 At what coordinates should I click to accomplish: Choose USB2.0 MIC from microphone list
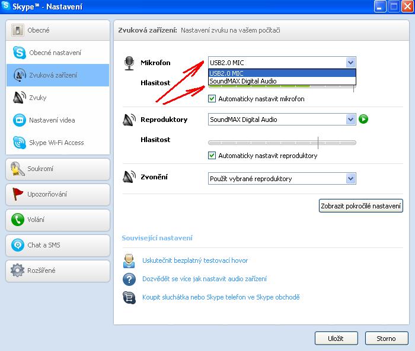tap(282, 73)
